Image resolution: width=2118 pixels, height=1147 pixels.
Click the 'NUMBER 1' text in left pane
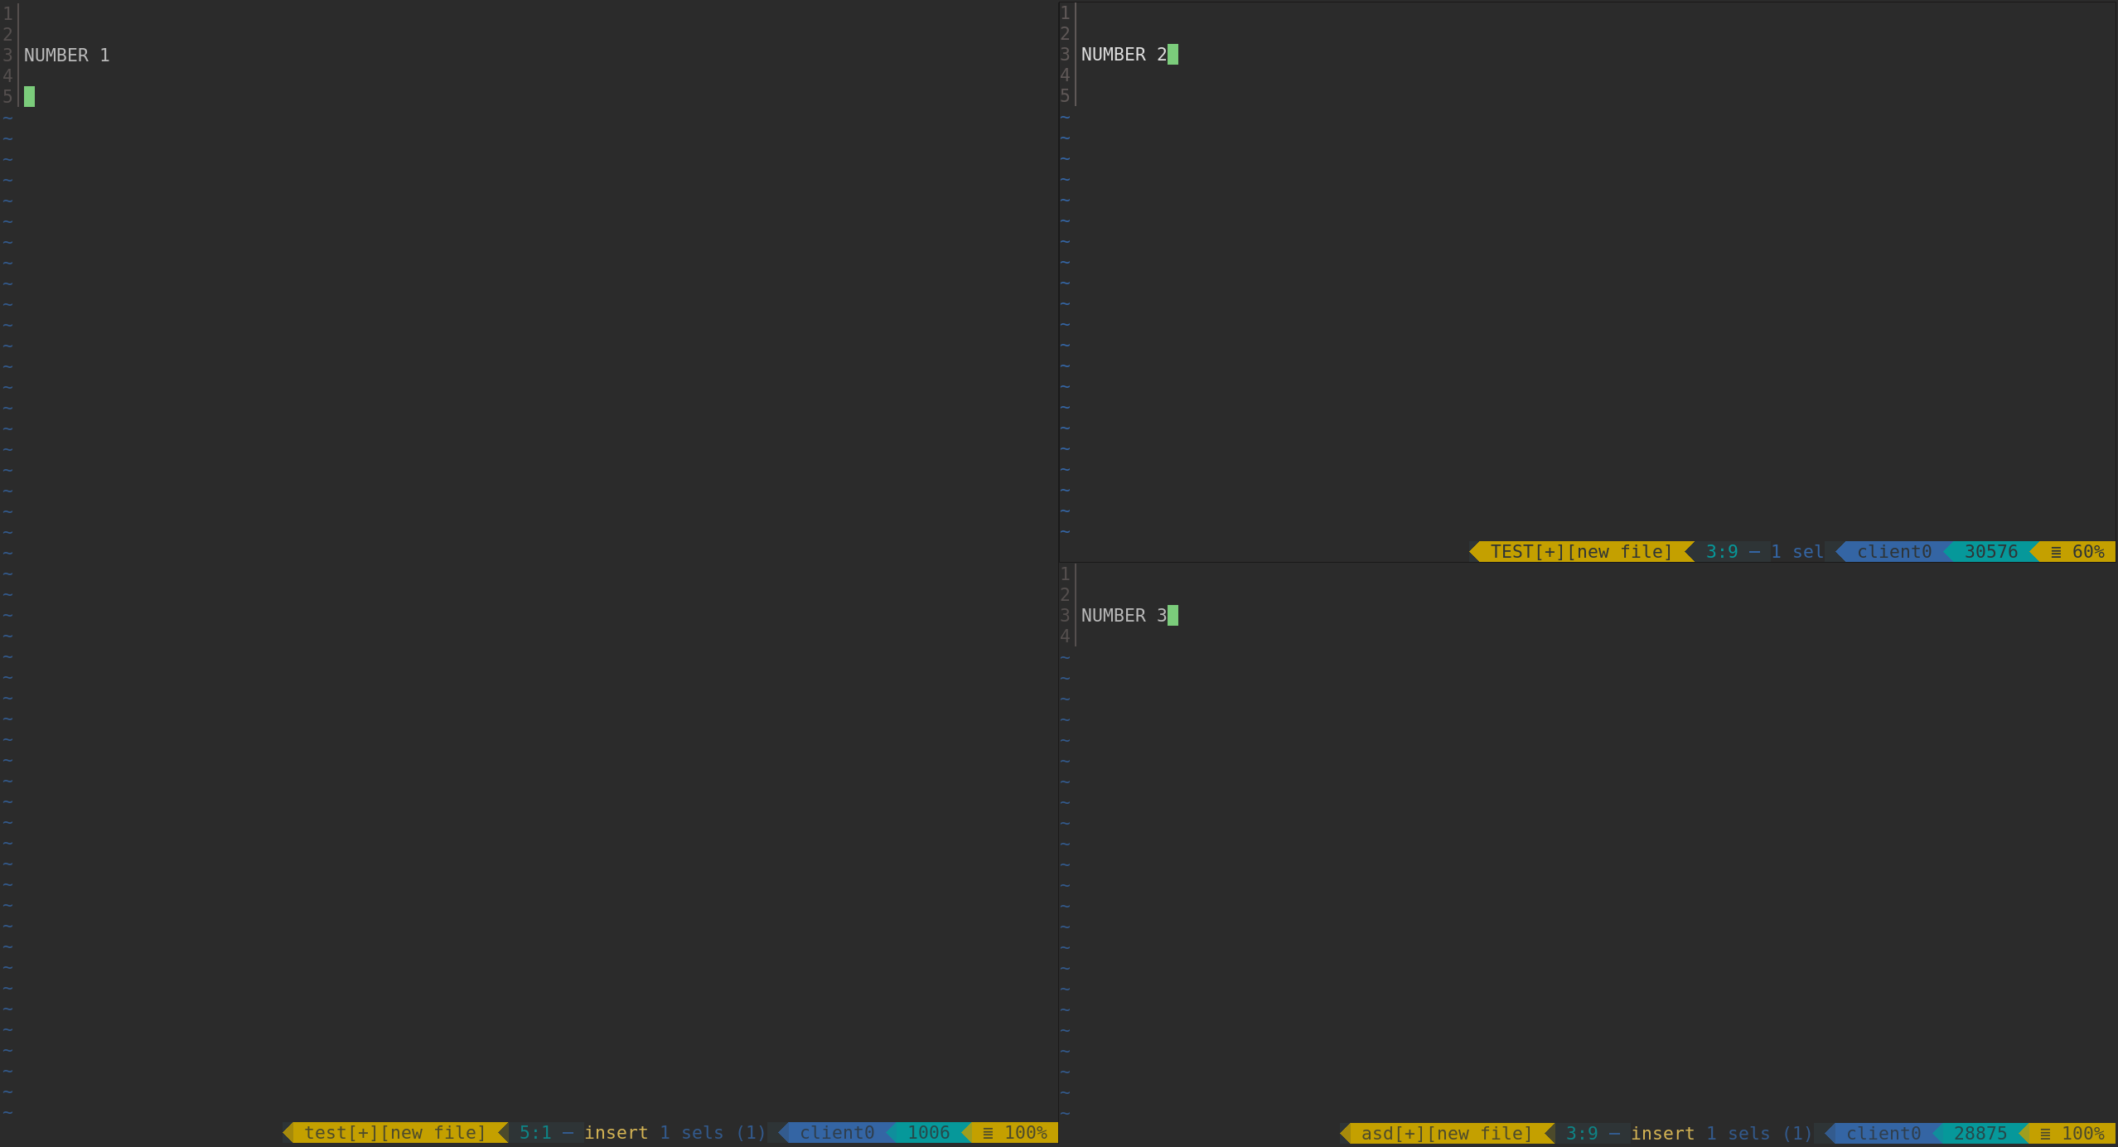[x=67, y=56]
